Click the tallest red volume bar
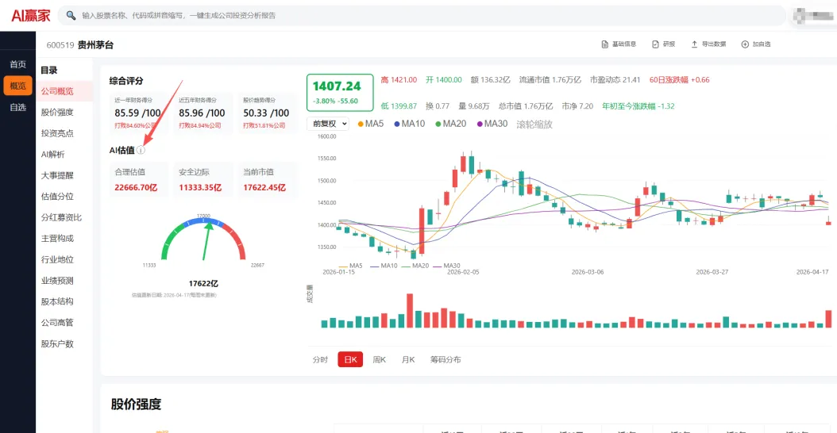This screenshot has width=837, height=433. point(410,311)
